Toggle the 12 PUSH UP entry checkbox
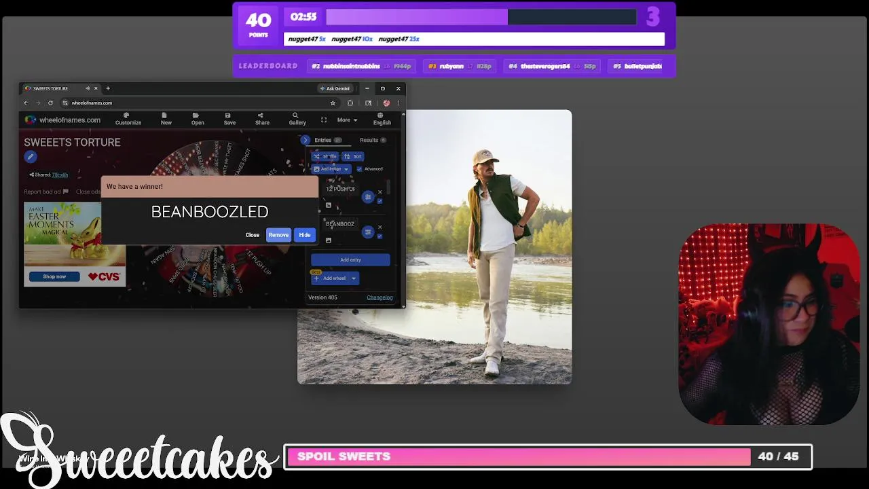Image resolution: width=869 pixels, height=489 pixels. (380, 201)
